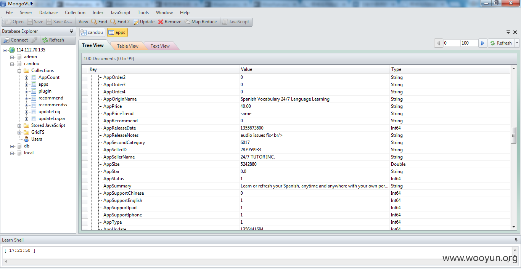Open the AppCount collection
Viewport: 521px width, 269px height.
click(49, 77)
